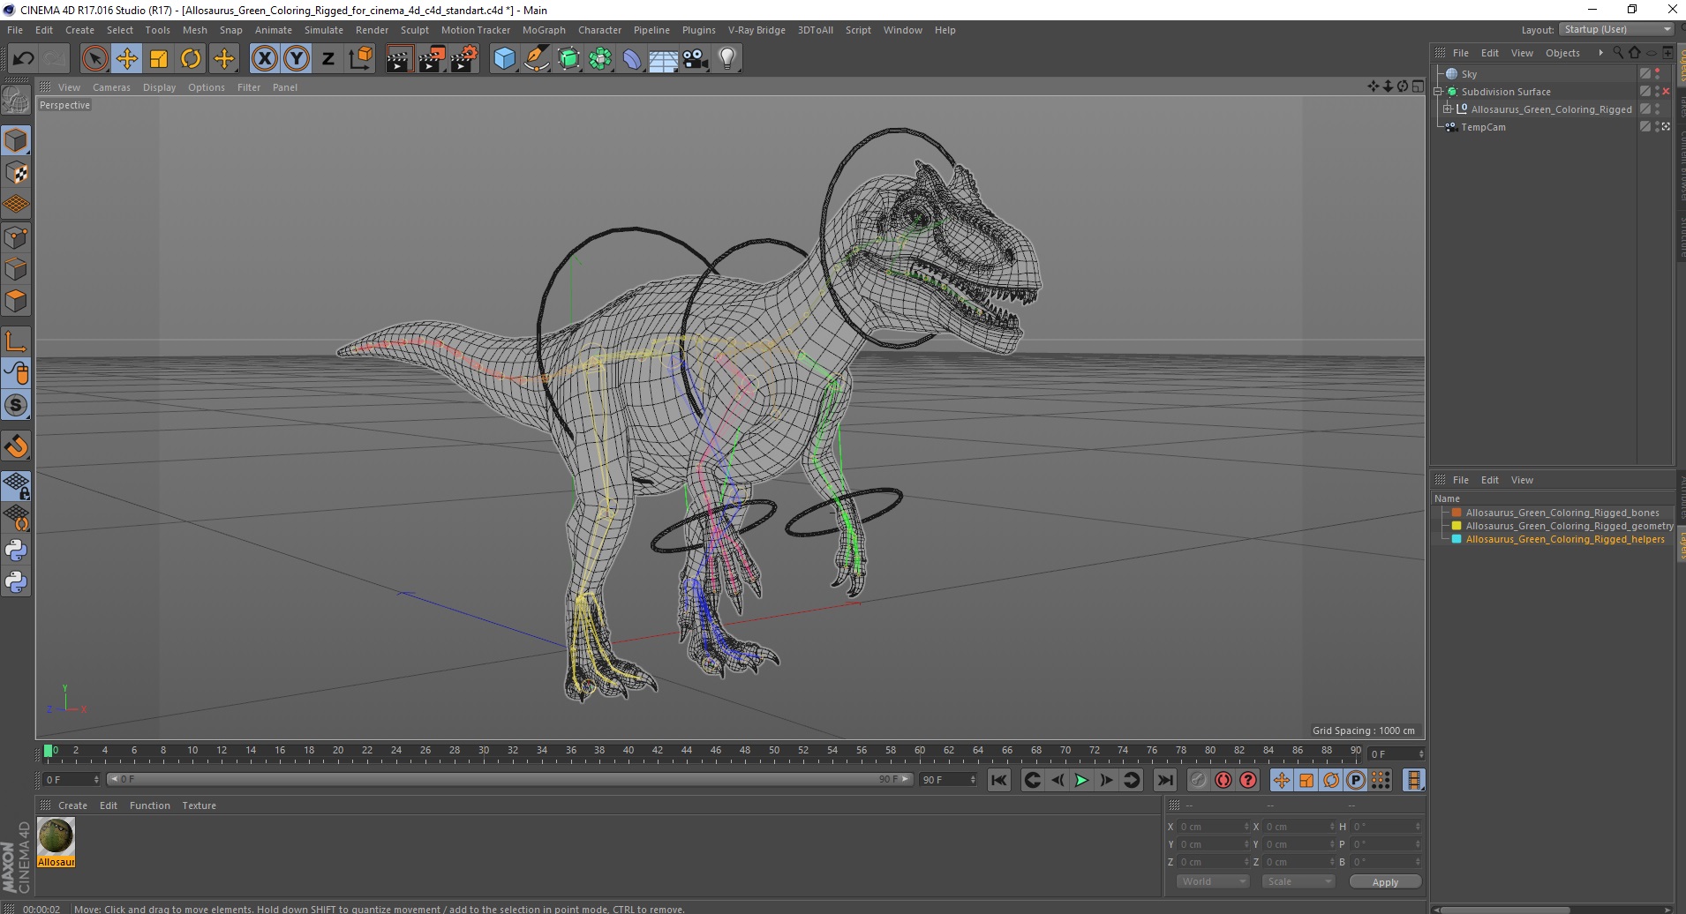Screen dimensions: 1686x914
Task: Go to end of animation
Action: (1165, 780)
